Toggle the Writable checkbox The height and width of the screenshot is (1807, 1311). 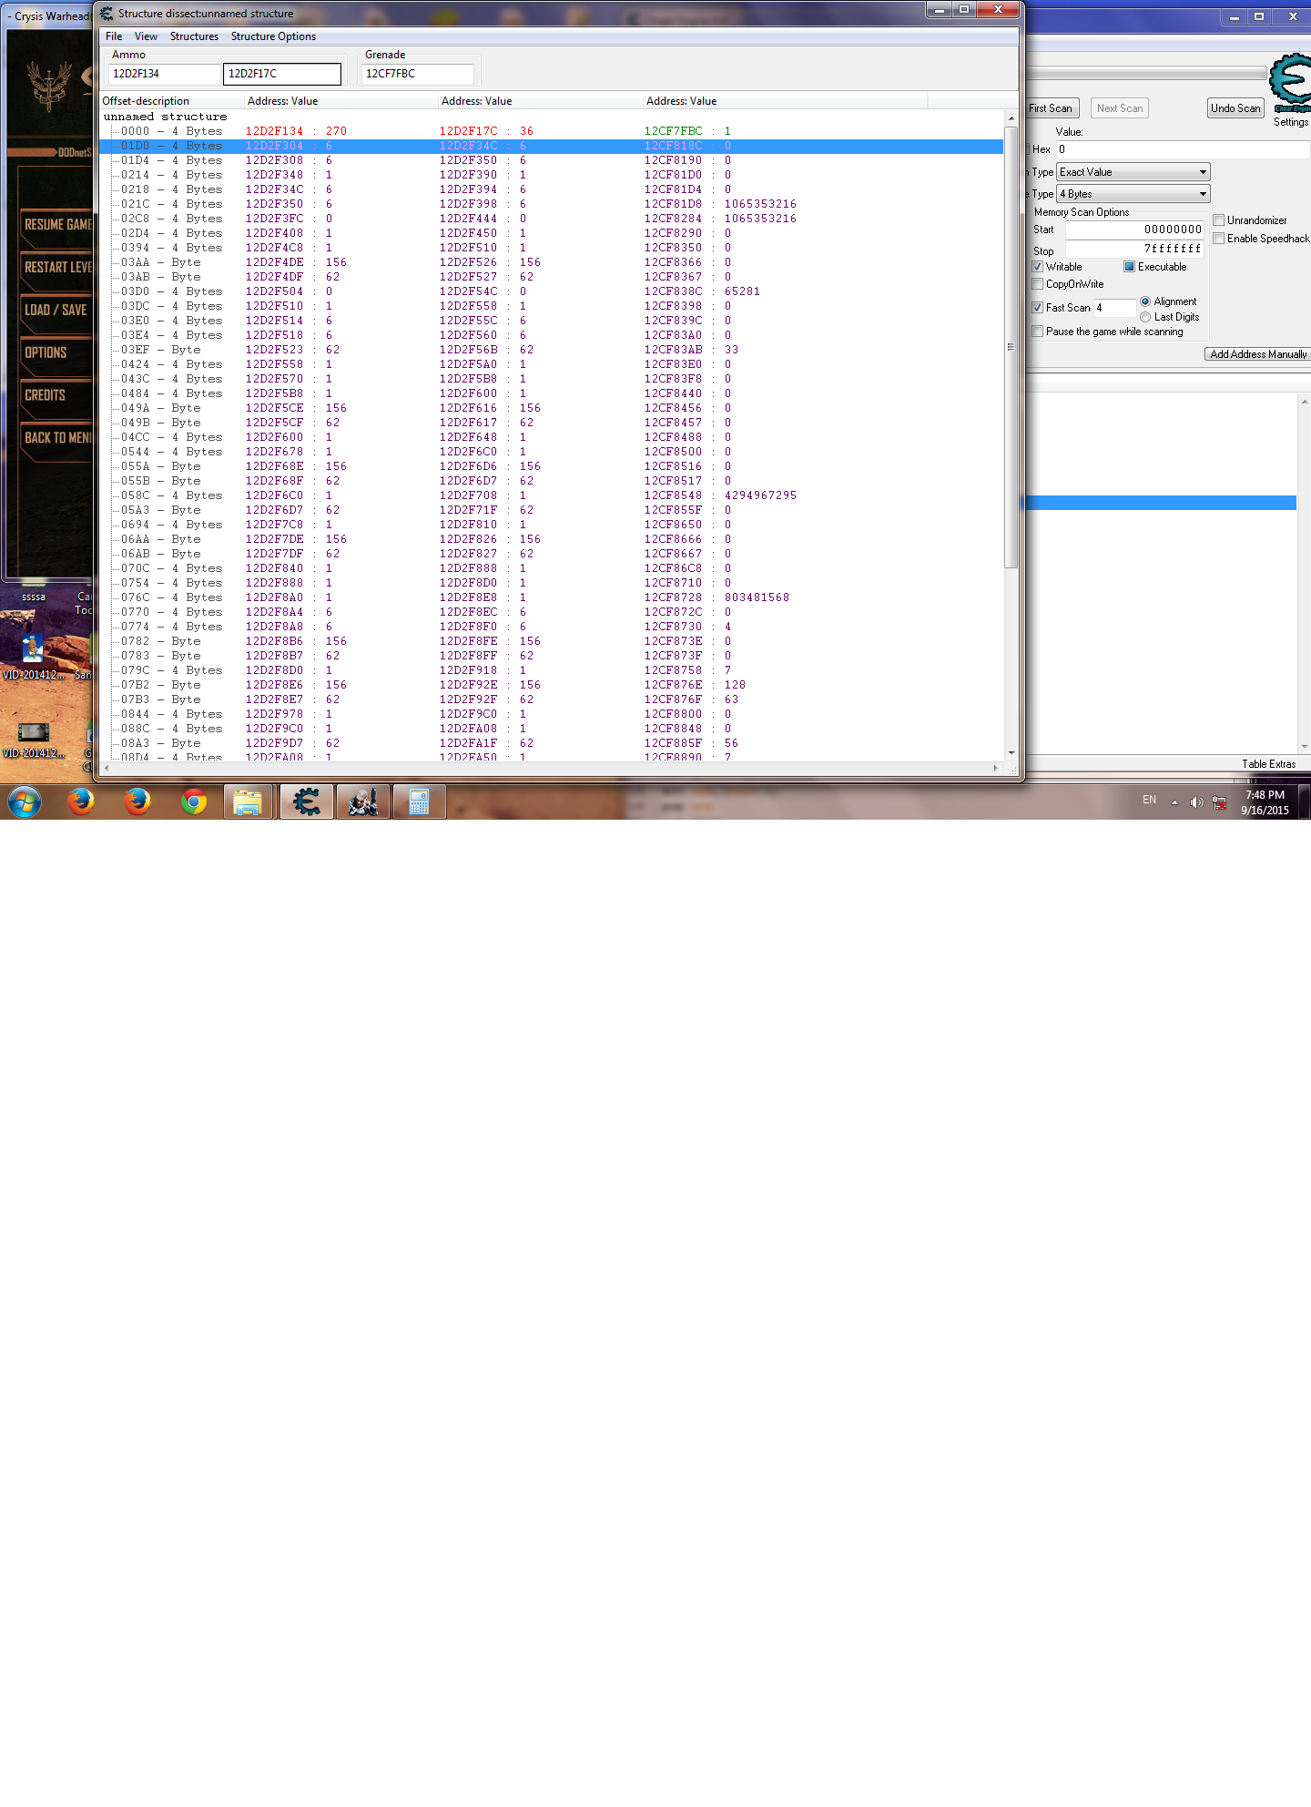(1037, 267)
